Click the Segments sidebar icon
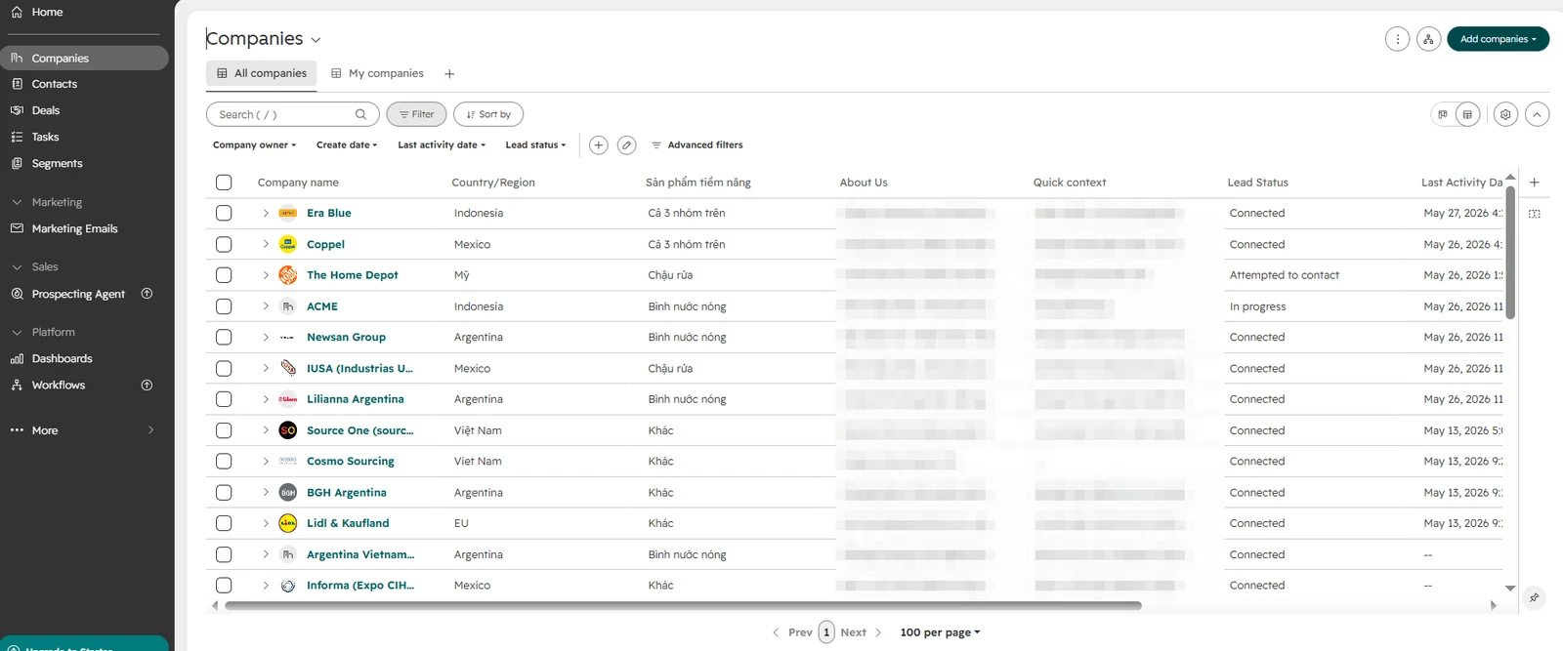This screenshot has width=1563, height=651. point(17,163)
